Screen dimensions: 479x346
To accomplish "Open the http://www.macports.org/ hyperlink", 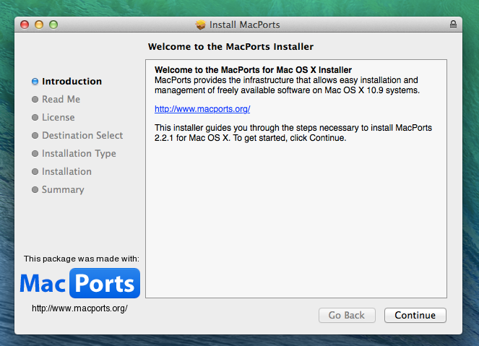I will (x=202, y=109).
